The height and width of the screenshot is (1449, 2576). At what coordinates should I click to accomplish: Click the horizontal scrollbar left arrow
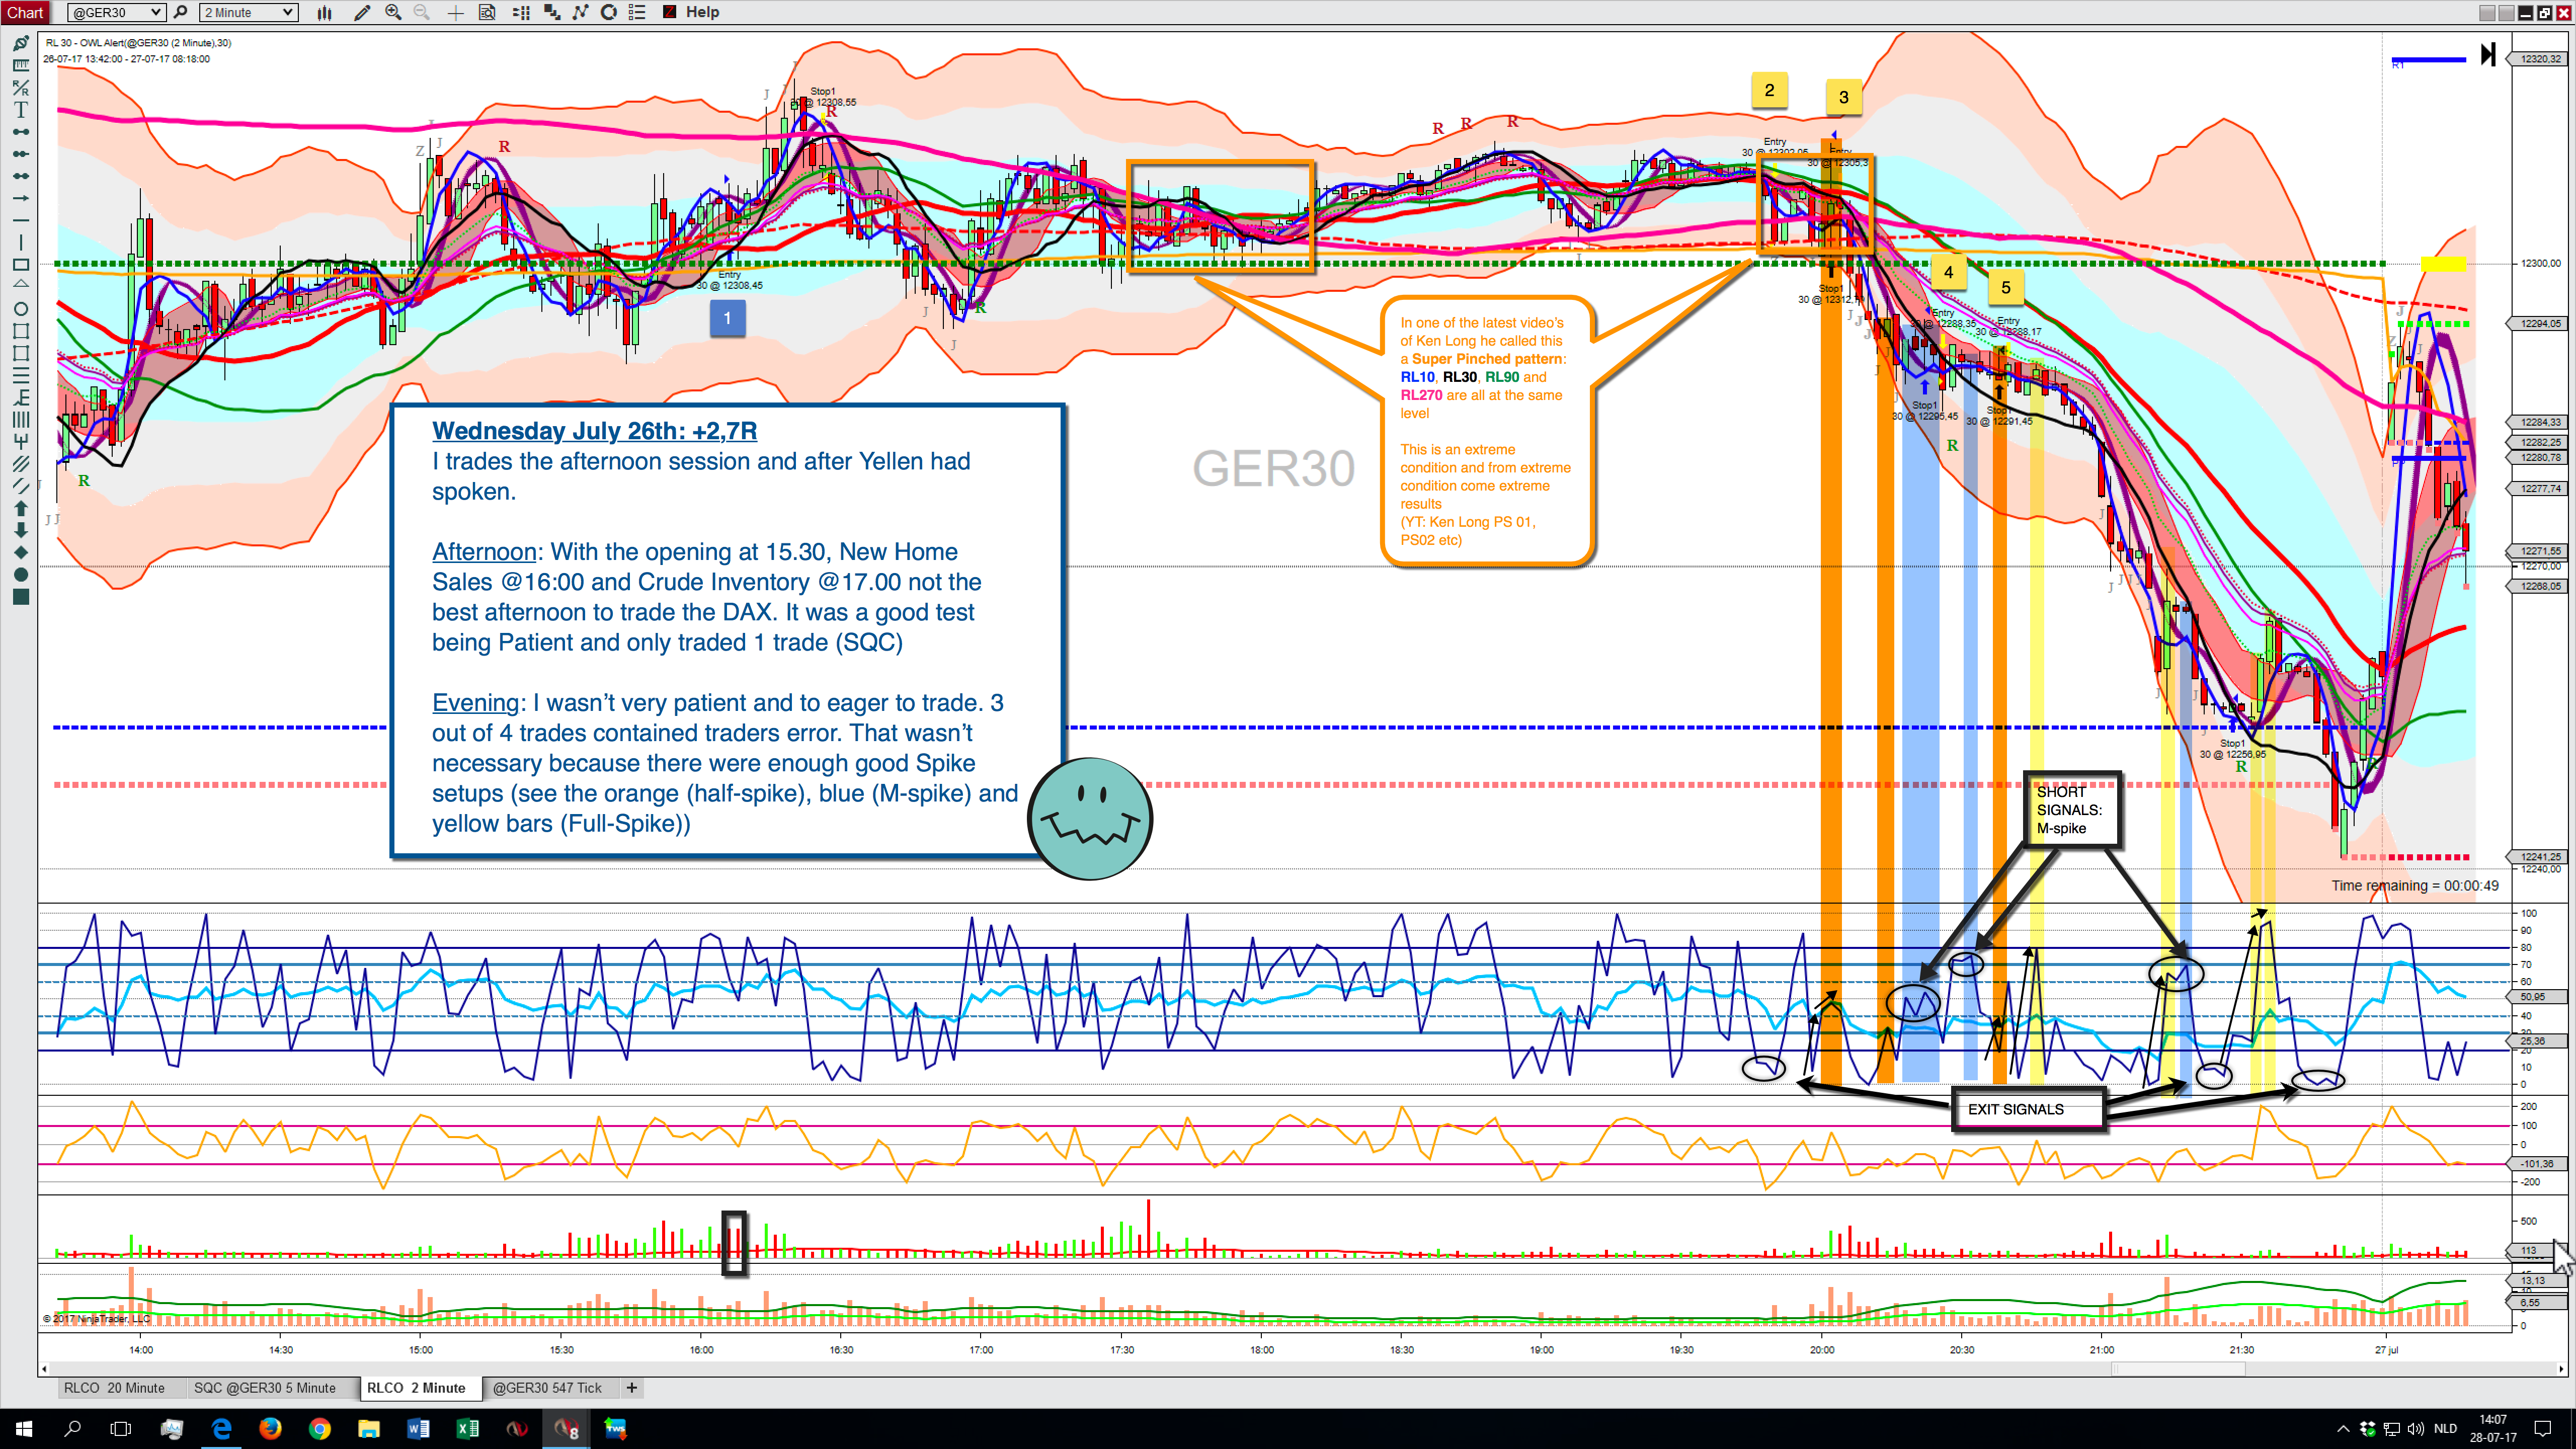pos(44,1369)
